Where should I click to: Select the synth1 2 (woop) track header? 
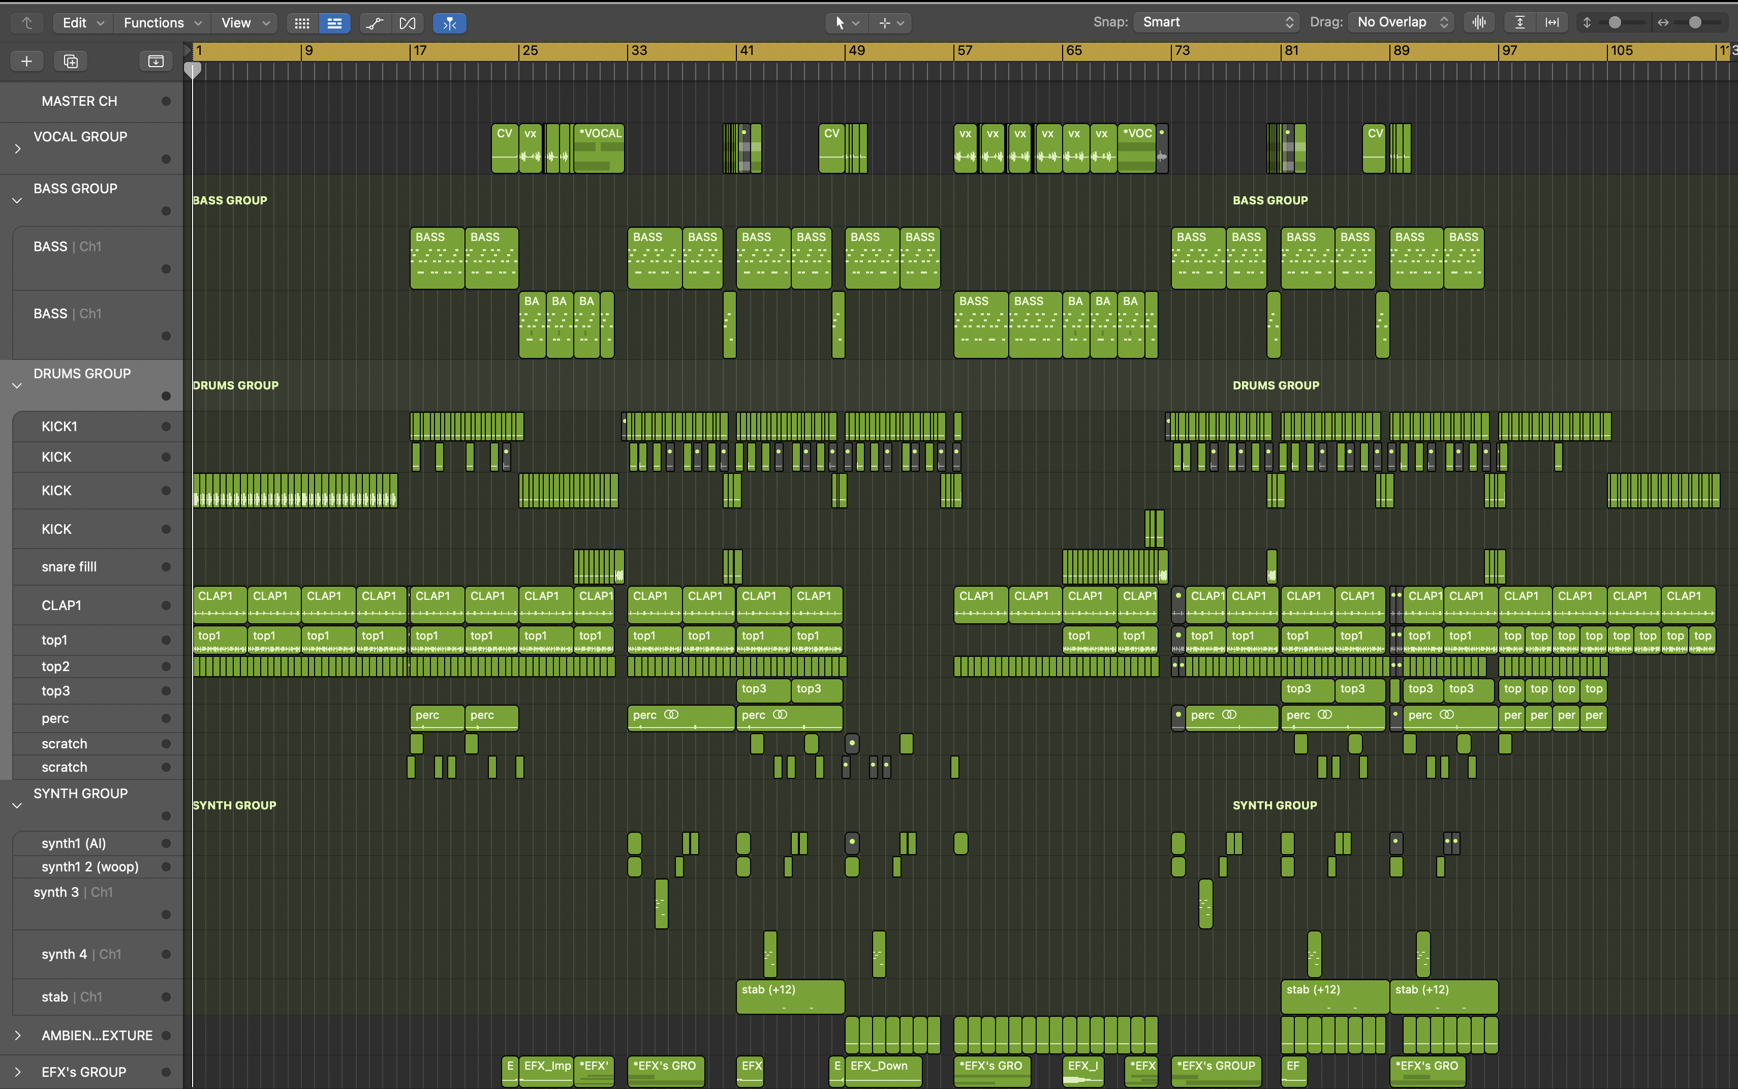pos(98,867)
